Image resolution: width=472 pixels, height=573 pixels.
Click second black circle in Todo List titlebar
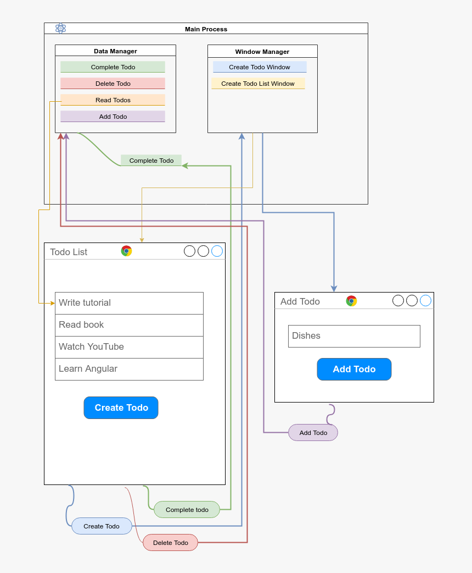[203, 251]
